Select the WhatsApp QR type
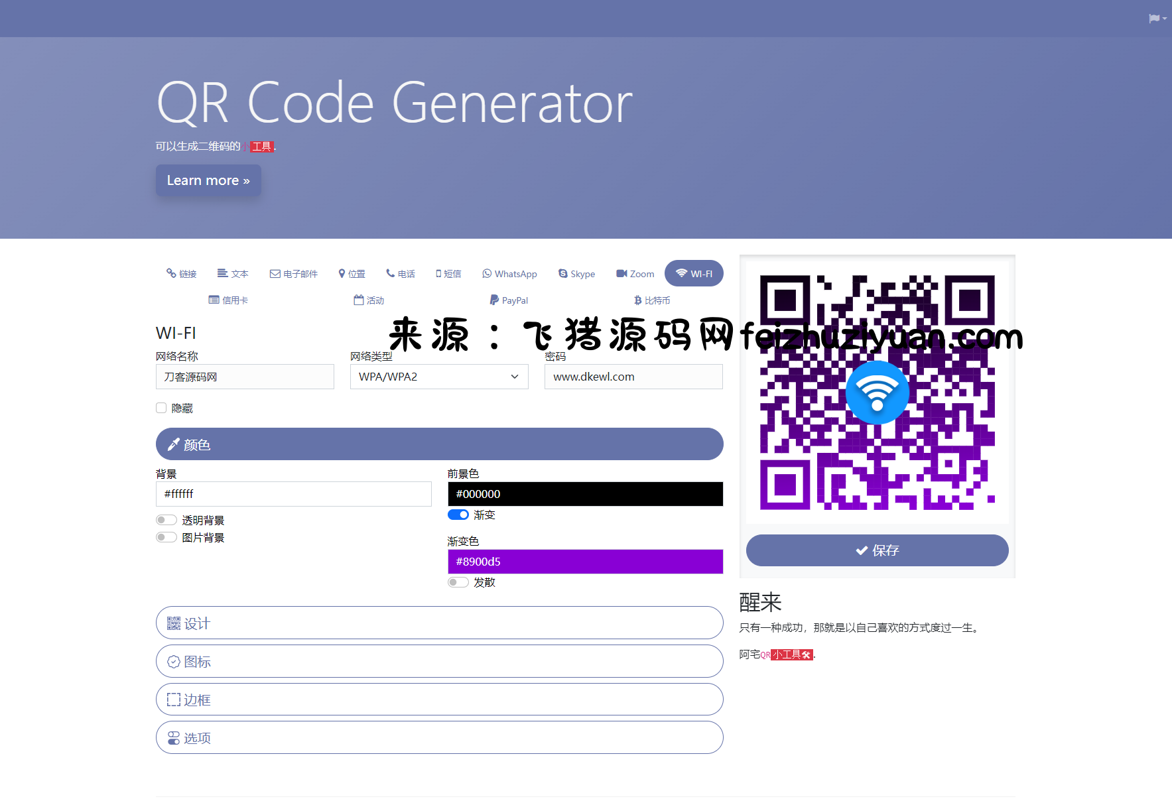 (509, 274)
